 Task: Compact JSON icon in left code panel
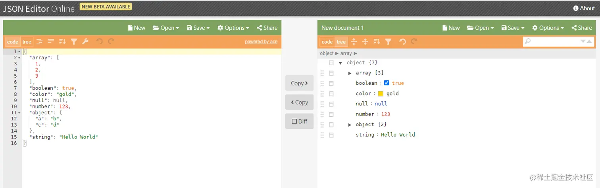point(51,42)
